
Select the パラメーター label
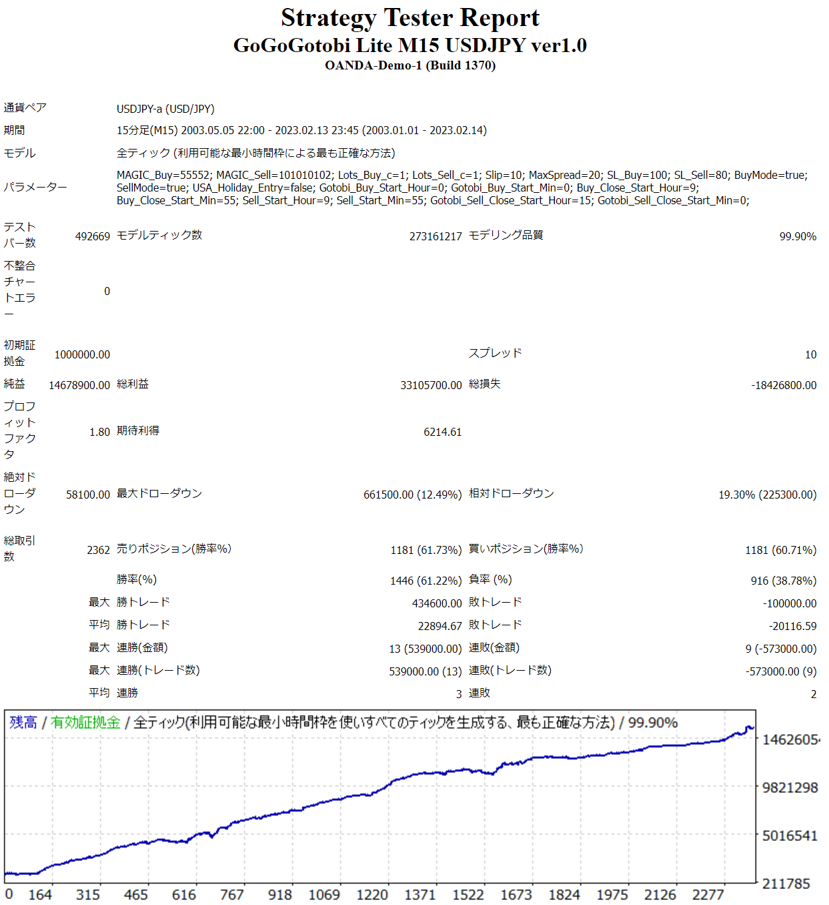35,188
